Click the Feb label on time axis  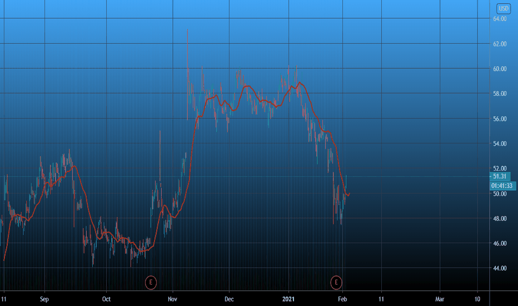tap(342, 299)
